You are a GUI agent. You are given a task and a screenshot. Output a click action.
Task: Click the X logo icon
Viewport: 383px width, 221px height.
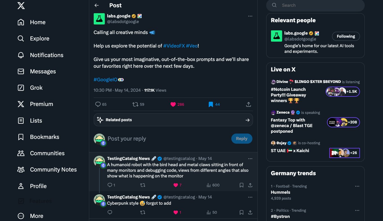(x=21, y=5)
